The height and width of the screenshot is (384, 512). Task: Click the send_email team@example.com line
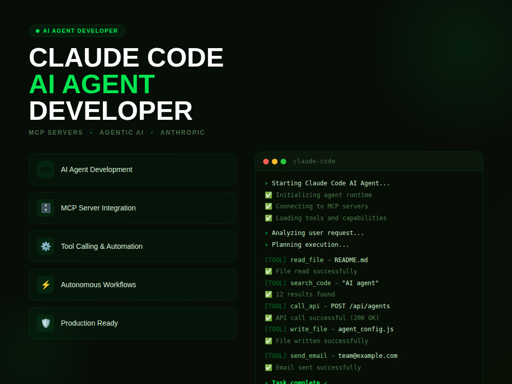click(331, 356)
